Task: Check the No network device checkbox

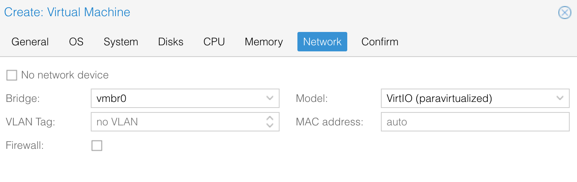Action: [12, 75]
